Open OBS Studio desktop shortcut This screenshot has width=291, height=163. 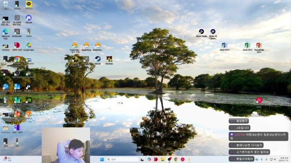coord(17,74)
